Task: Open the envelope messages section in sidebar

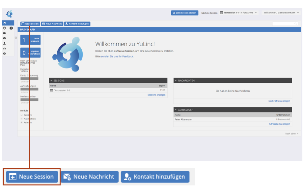Action: (x=5, y=38)
